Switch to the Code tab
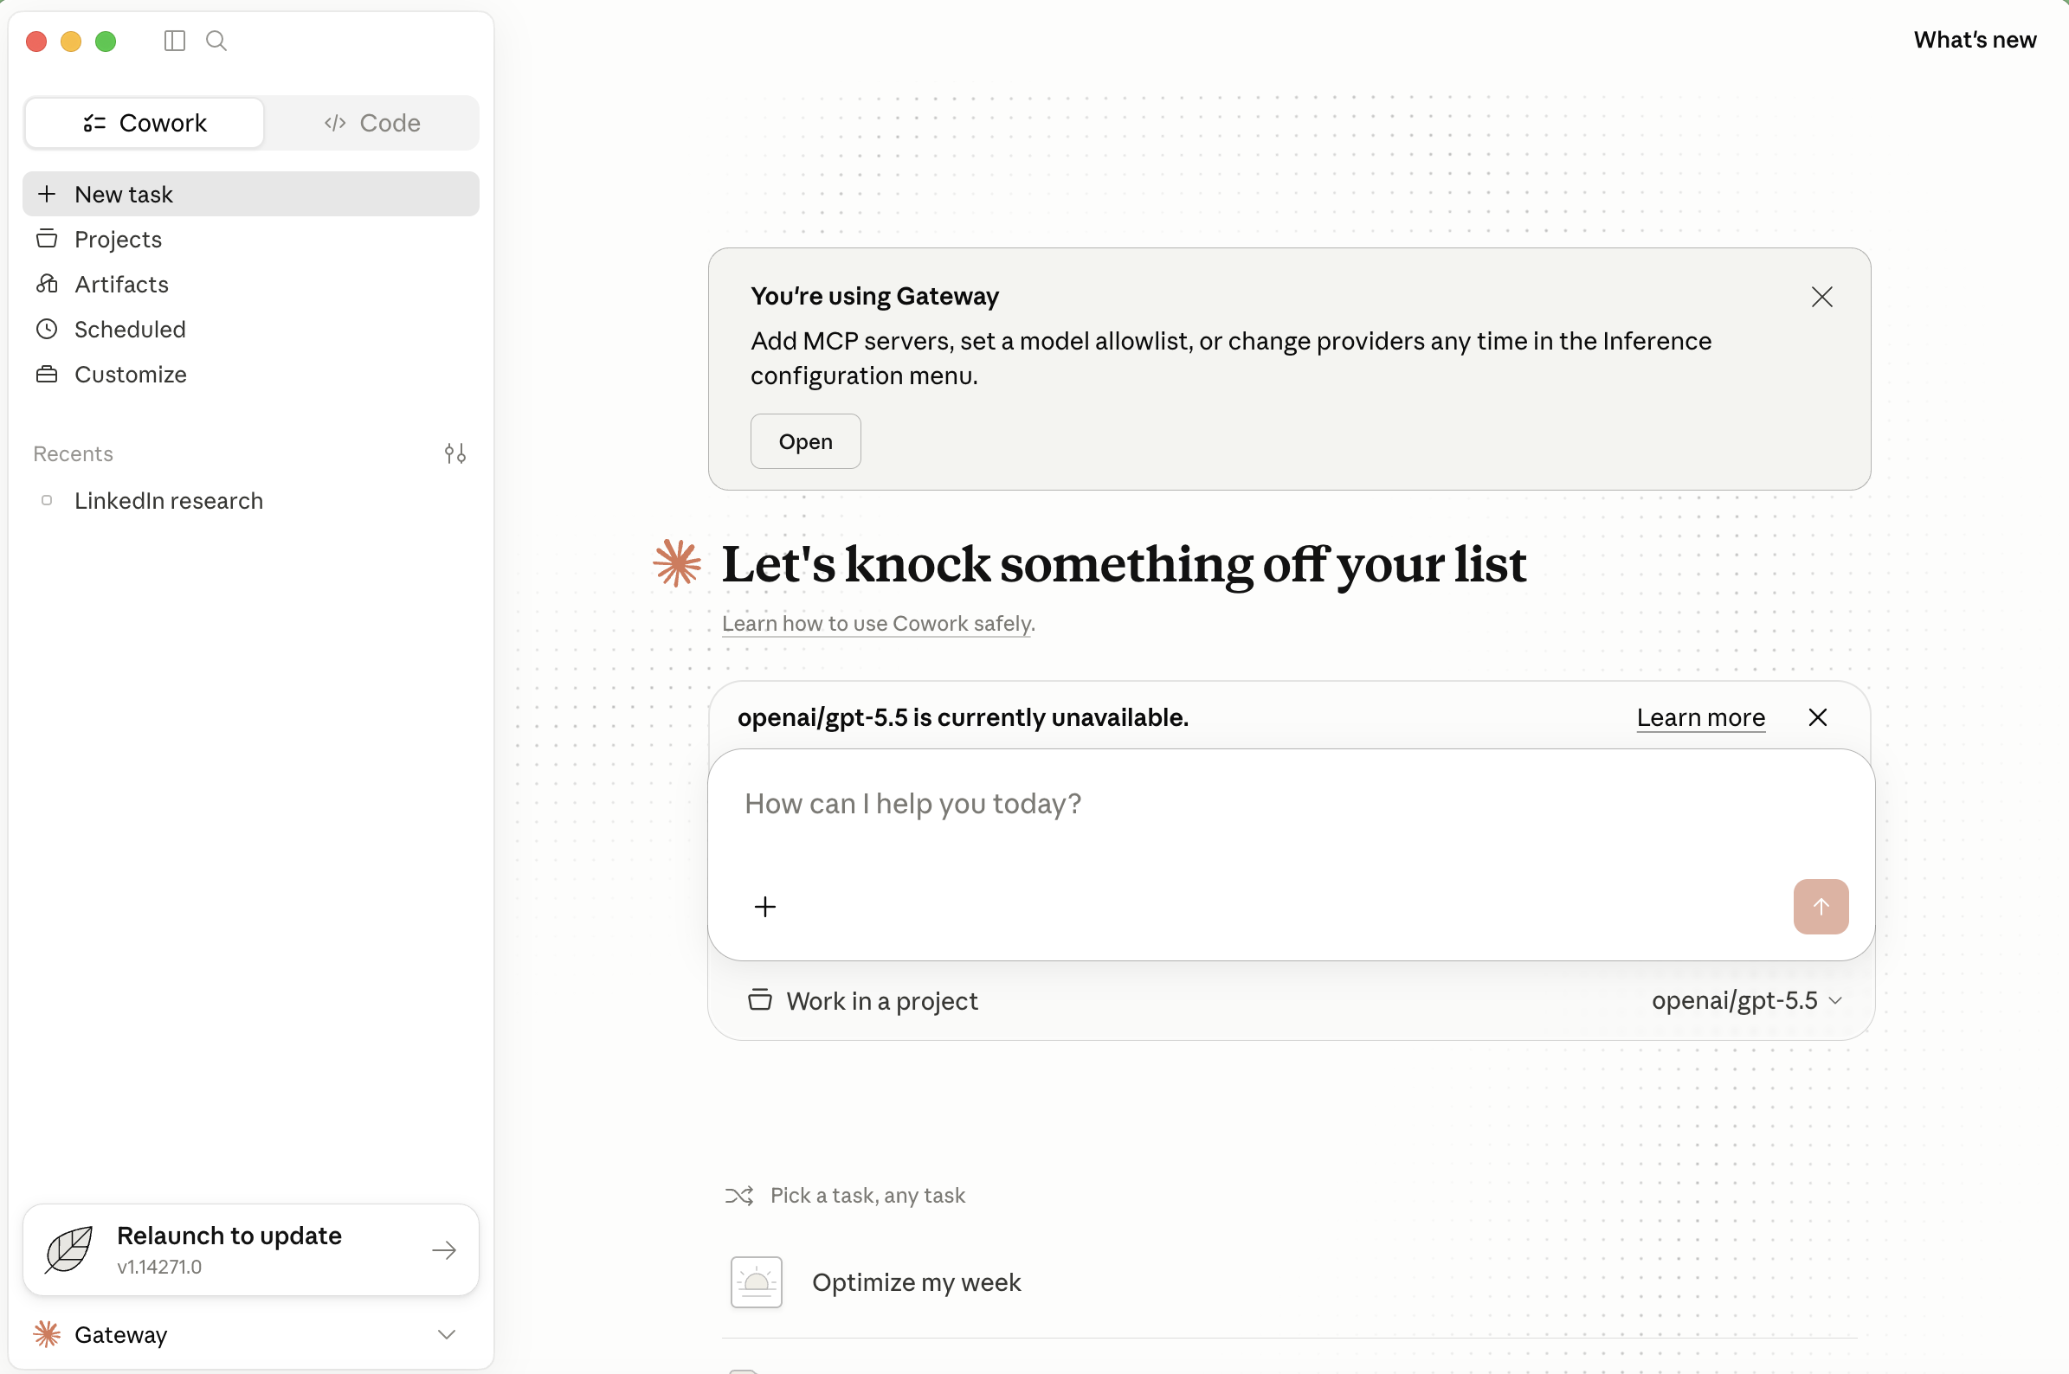The height and width of the screenshot is (1374, 2069). point(371,123)
